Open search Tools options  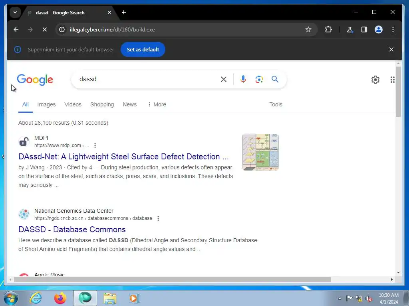pos(276,104)
